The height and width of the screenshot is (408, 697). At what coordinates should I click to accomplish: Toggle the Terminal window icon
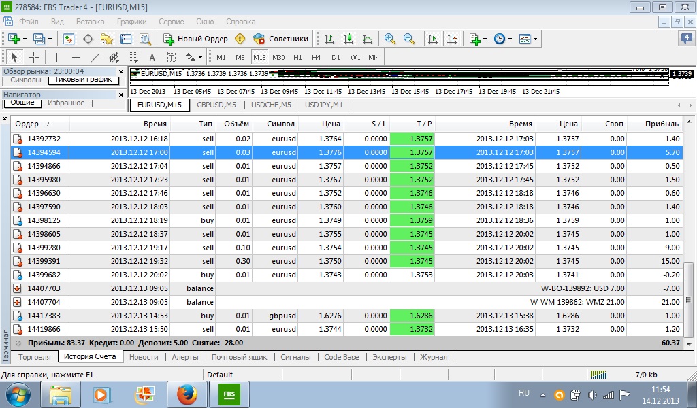pyautogui.click(x=126, y=39)
